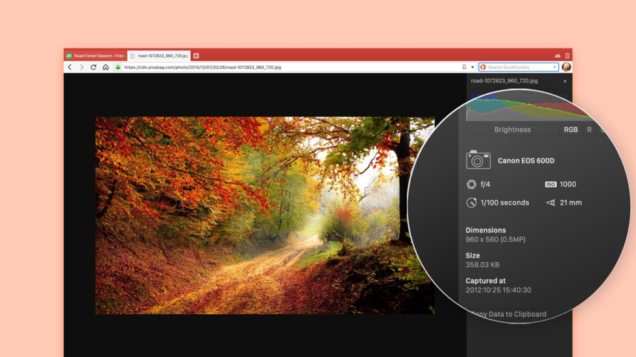Click the DuckDuckGo search engine icon

[x=483, y=67]
